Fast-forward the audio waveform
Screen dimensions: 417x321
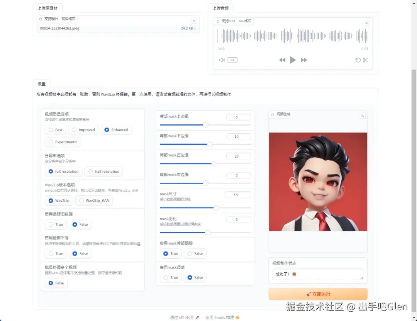[303, 60]
